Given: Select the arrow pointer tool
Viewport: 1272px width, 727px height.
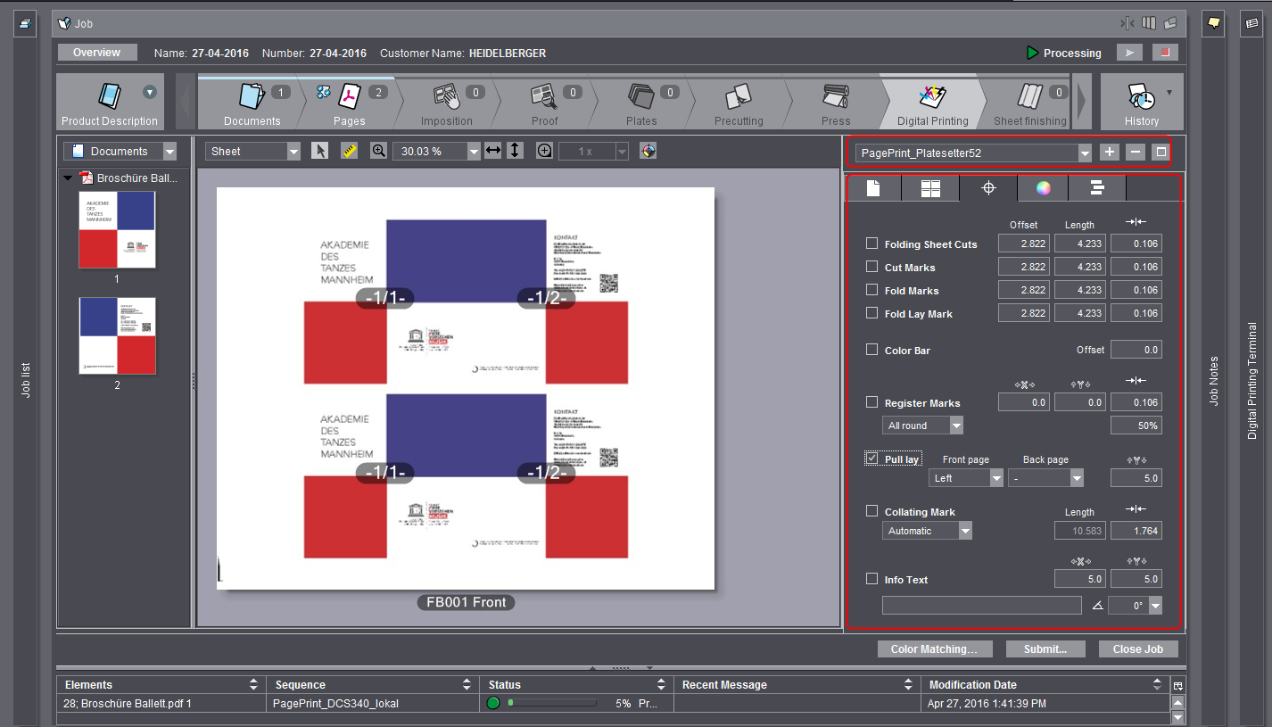Looking at the screenshot, I should [320, 152].
